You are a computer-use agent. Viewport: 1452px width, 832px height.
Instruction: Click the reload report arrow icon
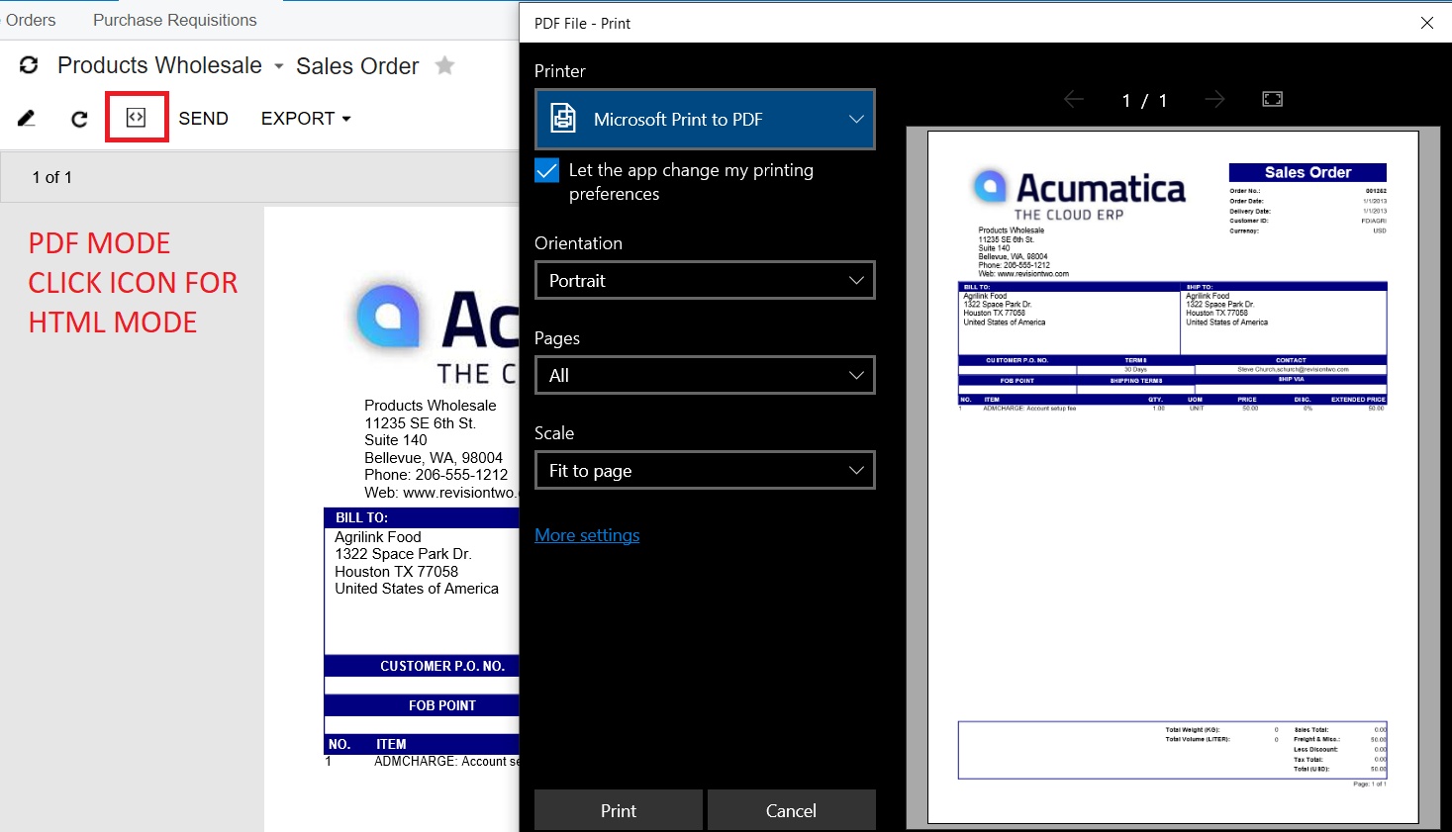(79, 119)
